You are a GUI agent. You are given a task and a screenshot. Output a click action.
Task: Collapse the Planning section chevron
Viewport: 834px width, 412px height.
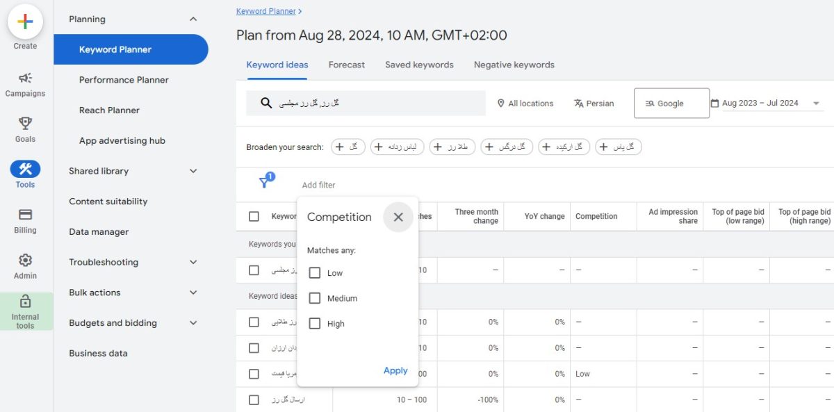(193, 19)
